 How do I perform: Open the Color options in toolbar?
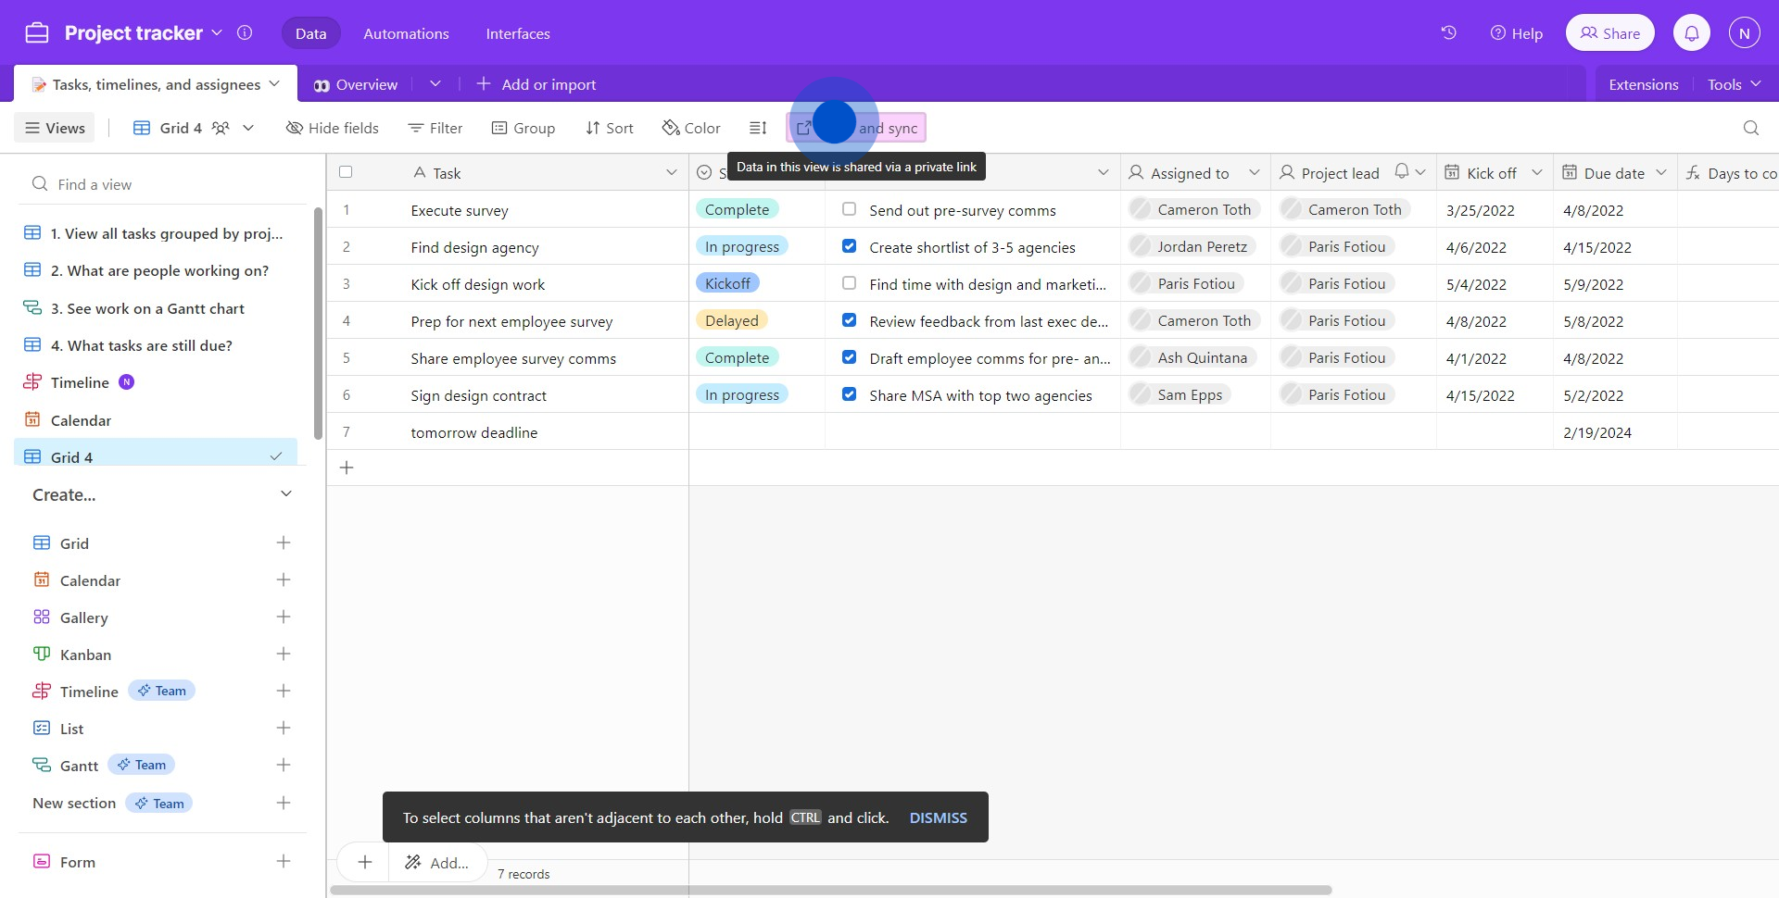coord(691,128)
